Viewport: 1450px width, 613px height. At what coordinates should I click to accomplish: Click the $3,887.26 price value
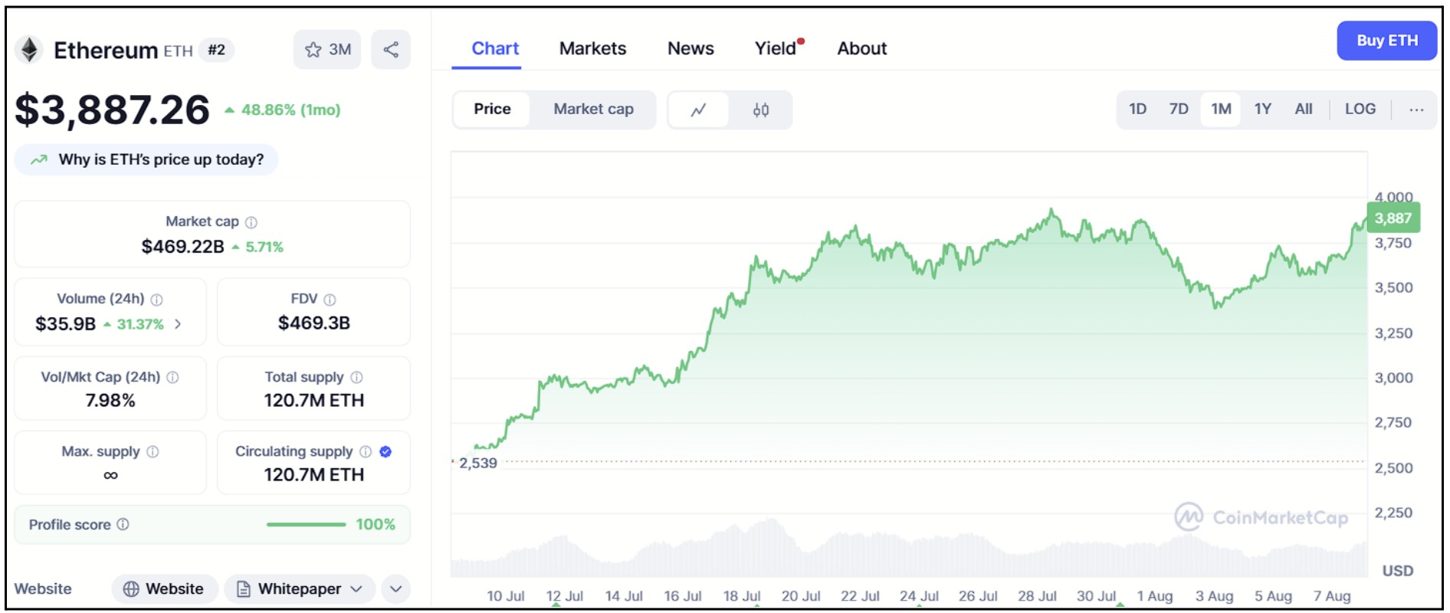pos(112,110)
